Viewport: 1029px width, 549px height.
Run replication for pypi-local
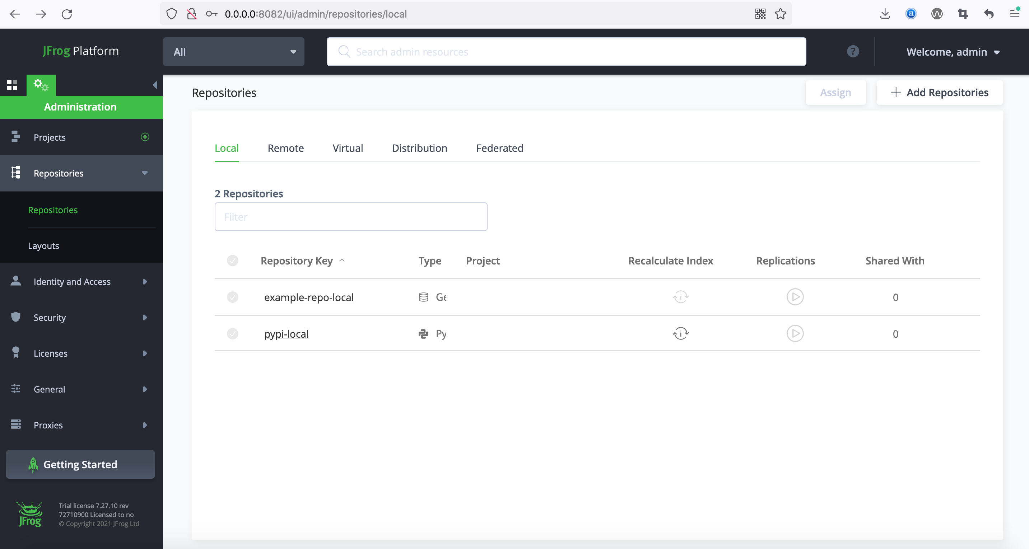(x=795, y=333)
